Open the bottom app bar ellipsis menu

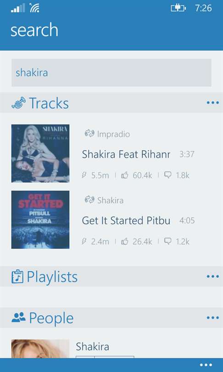(x=206, y=365)
